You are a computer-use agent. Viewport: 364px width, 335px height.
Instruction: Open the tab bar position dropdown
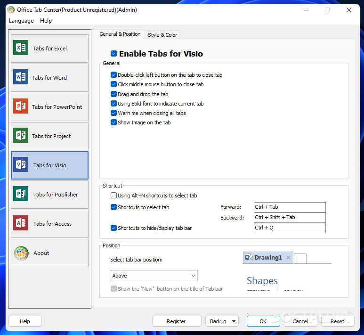(x=154, y=276)
